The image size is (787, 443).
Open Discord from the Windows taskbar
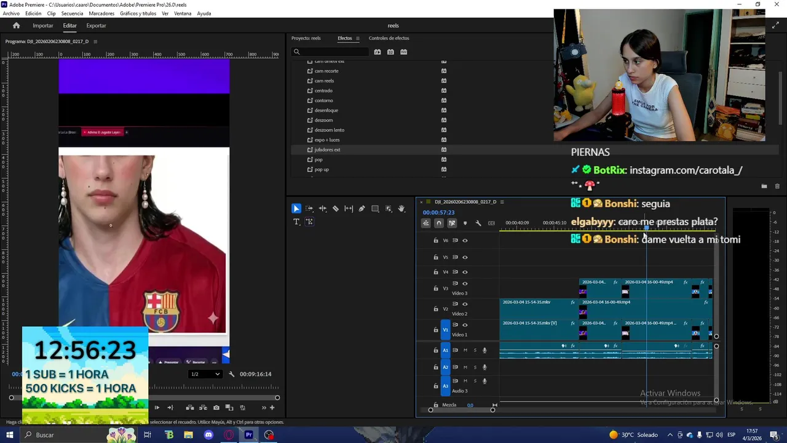point(208,435)
